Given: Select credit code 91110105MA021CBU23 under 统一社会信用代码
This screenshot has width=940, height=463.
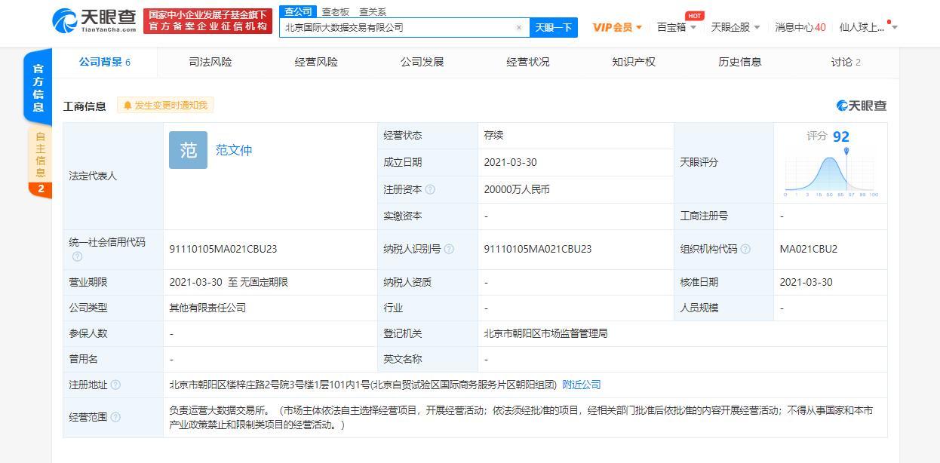Looking at the screenshot, I should pos(223,249).
